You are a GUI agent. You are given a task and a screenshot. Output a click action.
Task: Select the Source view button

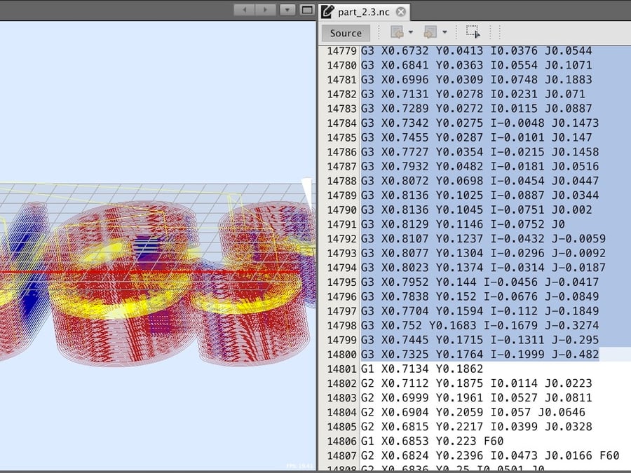pos(345,32)
